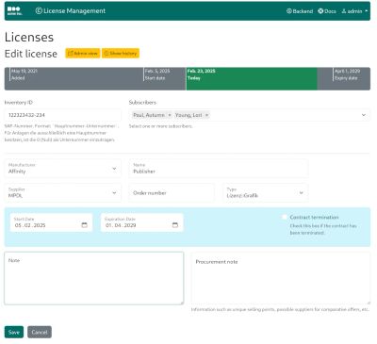This screenshot has height=344, width=377.
Task: Open the Manufacturer dropdown
Action: (62, 169)
